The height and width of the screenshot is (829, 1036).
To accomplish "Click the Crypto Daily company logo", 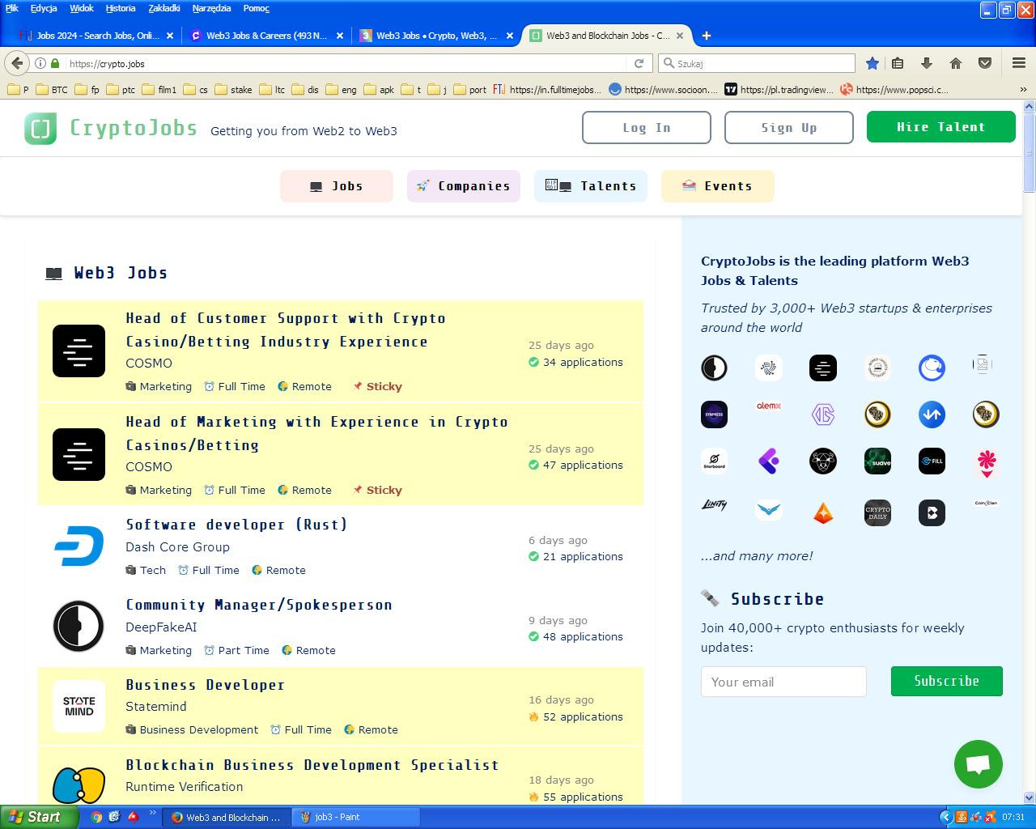I will click(877, 512).
